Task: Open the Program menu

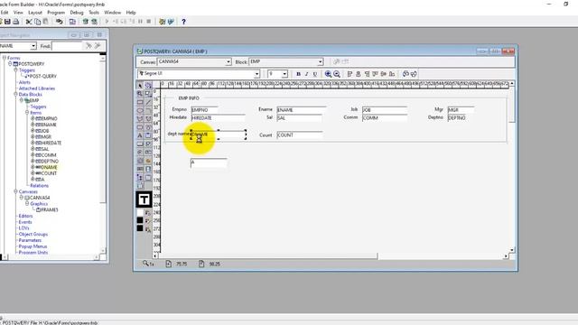Action: pyautogui.click(x=56, y=13)
